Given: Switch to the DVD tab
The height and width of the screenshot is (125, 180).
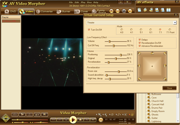Looking at the screenshot, I should [10, 12].
